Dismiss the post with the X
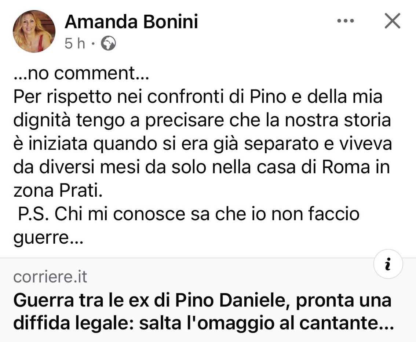Viewport: 416px width, 342px height. tap(392, 21)
